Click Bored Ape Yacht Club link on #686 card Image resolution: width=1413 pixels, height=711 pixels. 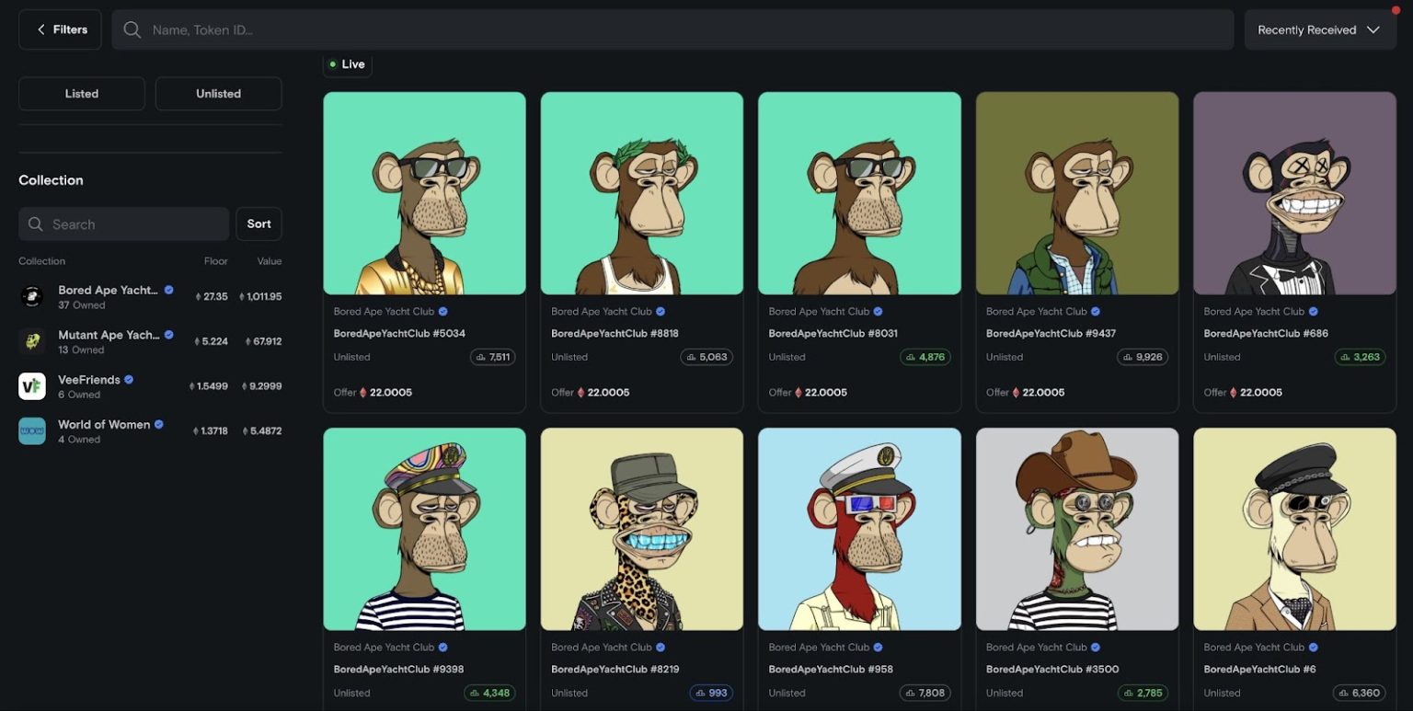tap(1254, 312)
